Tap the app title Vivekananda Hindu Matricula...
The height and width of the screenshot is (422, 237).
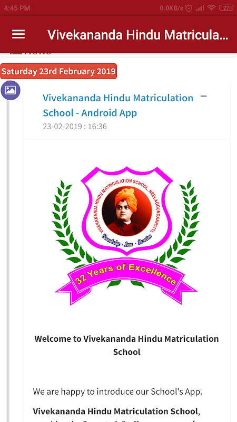click(138, 35)
